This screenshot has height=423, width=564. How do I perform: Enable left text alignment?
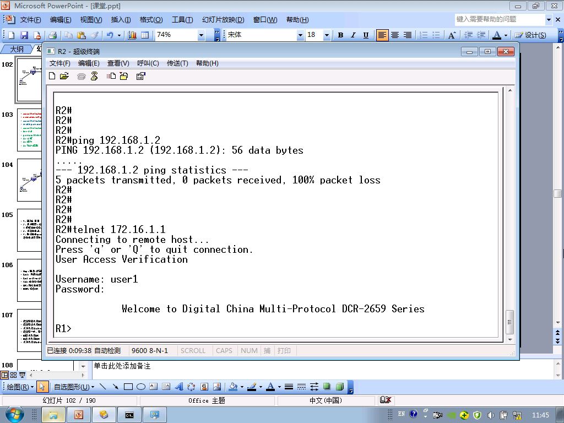pyautogui.click(x=382, y=35)
